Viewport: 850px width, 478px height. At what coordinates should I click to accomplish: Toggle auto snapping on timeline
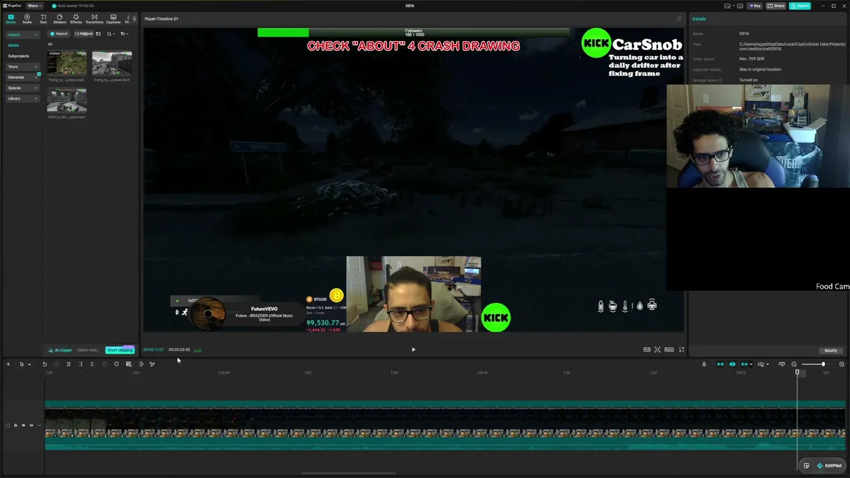pyautogui.click(x=732, y=364)
